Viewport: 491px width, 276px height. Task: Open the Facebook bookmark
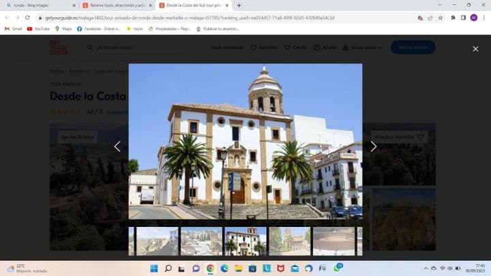coord(99,29)
